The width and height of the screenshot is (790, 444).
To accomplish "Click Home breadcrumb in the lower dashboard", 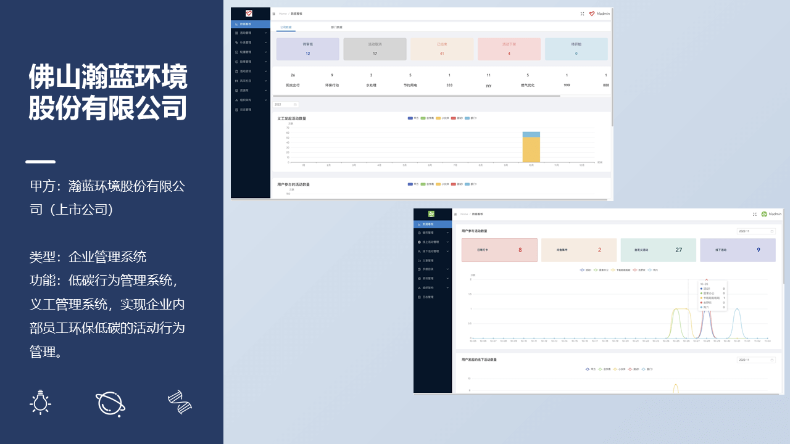I will (x=464, y=214).
